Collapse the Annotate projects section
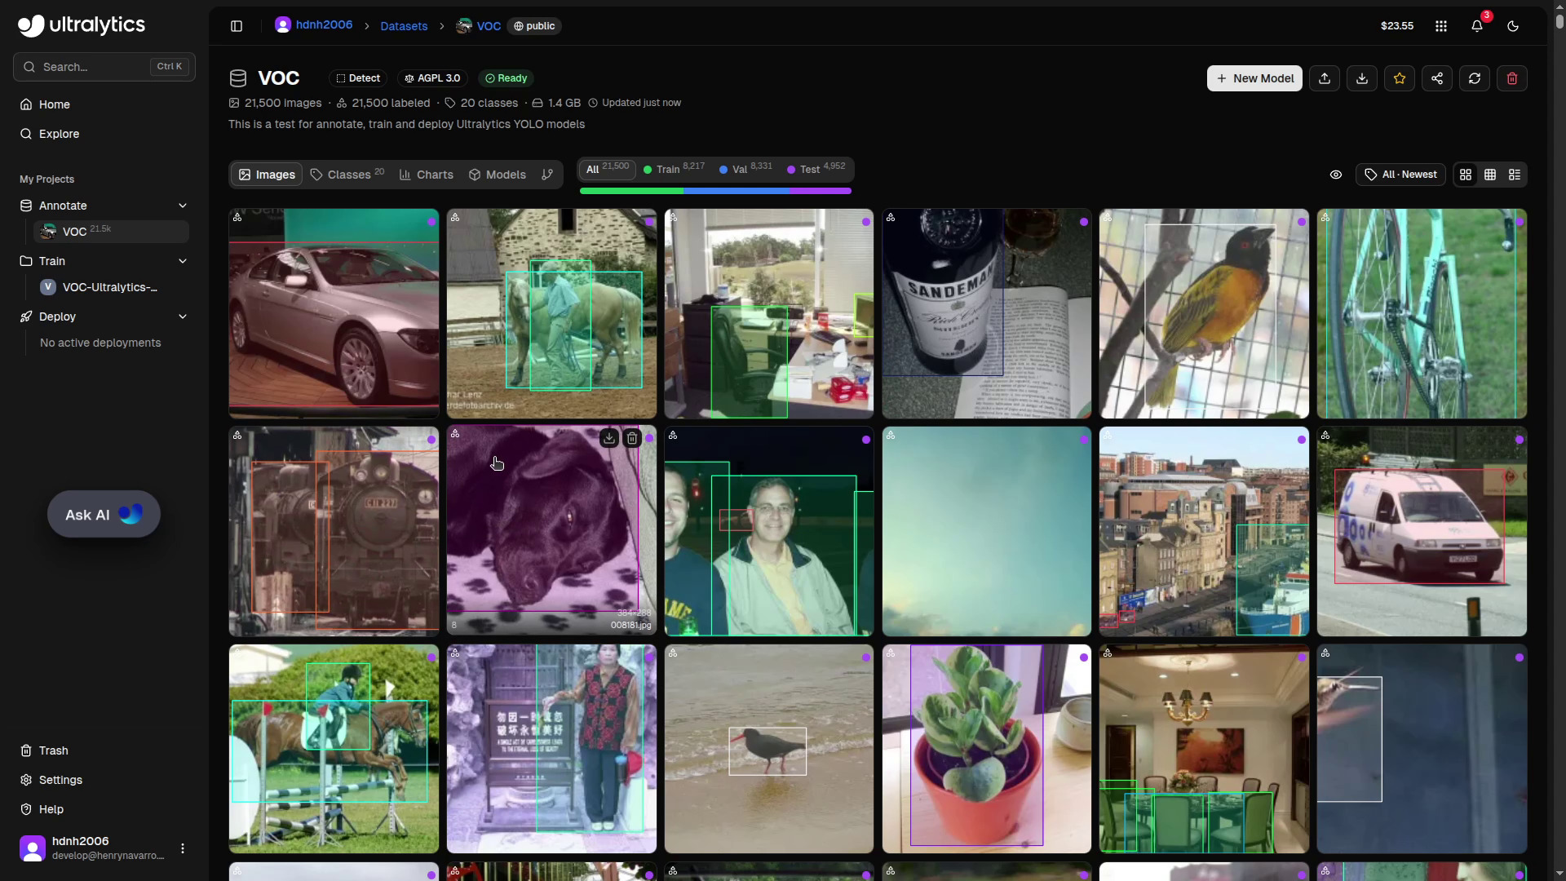Image resolution: width=1566 pixels, height=881 pixels. tap(183, 206)
